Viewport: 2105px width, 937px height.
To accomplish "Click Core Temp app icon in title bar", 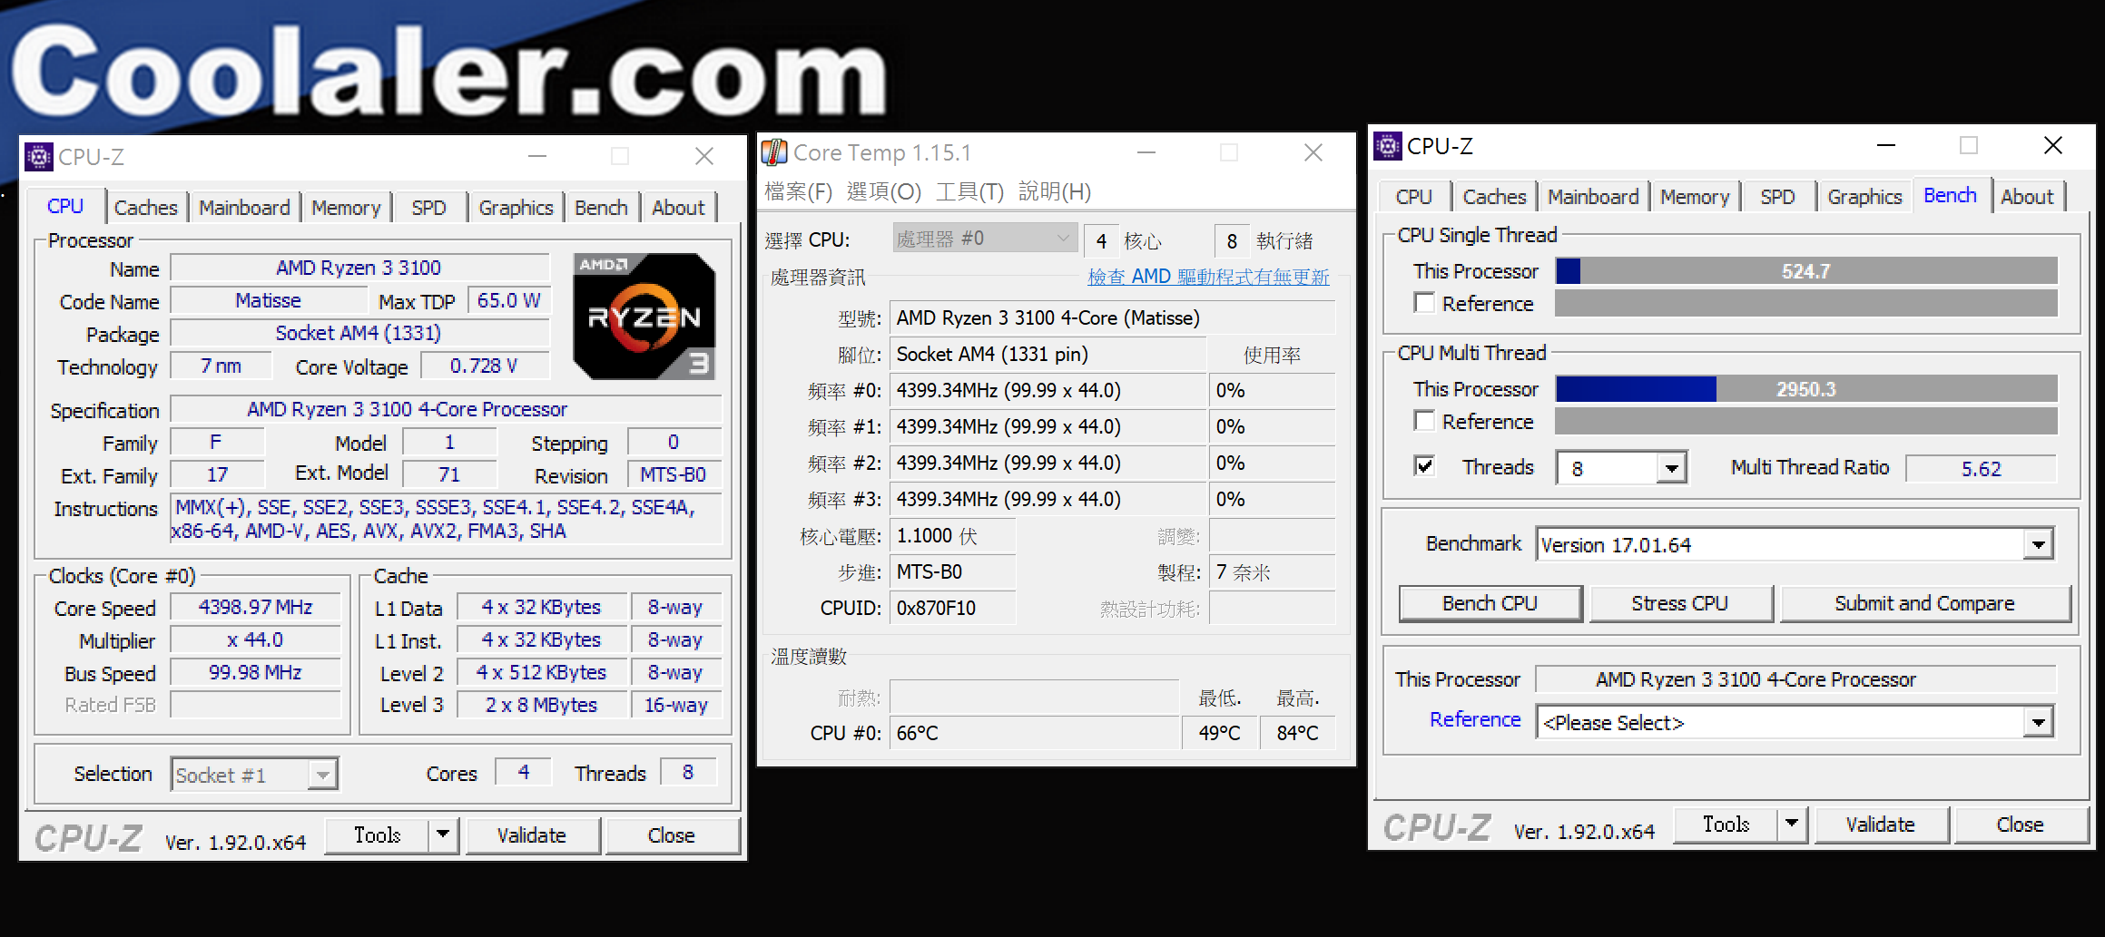I will click(x=774, y=152).
